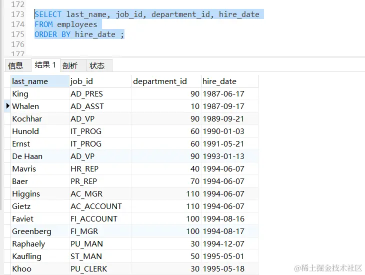
Task: Select hire_date 1995-05-01 cell
Action: tap(230, 256)
